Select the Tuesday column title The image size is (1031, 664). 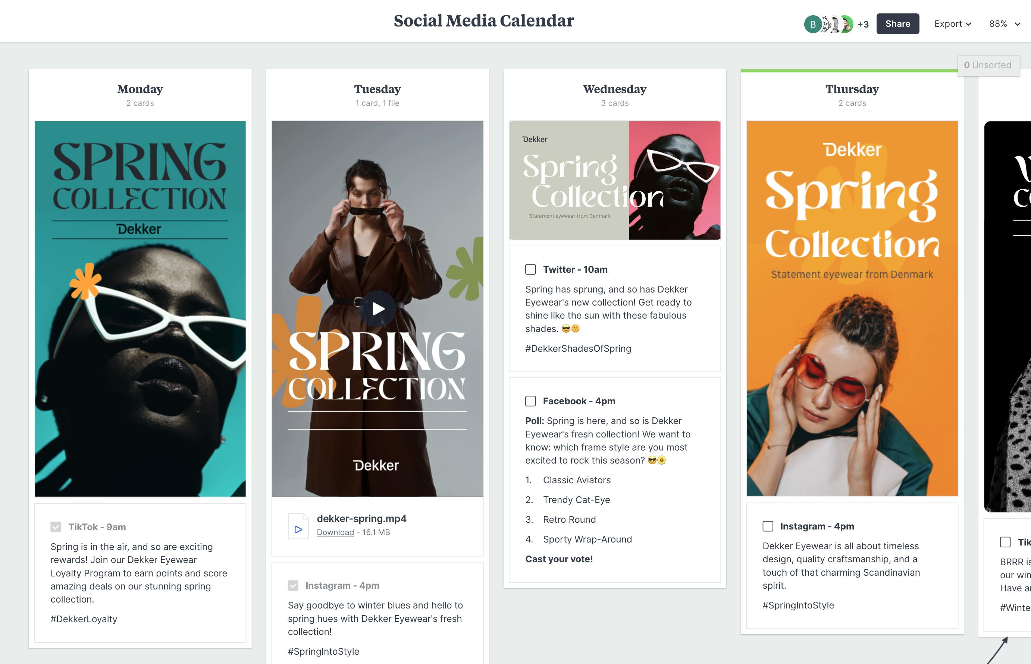pyautogui.click(x=377, y=89)
